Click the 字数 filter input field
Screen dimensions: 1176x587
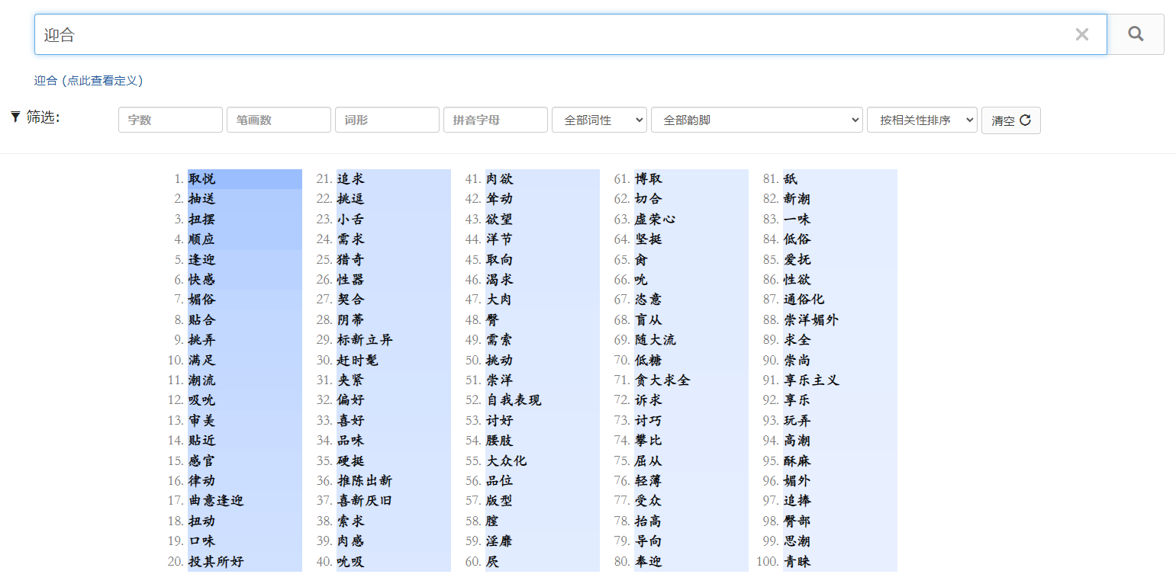pos(170,120)
